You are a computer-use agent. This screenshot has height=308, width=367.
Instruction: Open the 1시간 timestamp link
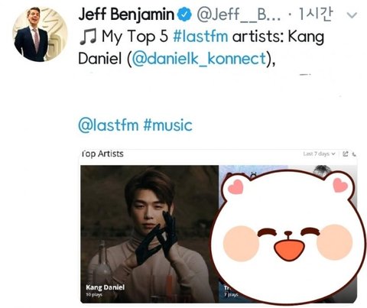tap(316, 15)
